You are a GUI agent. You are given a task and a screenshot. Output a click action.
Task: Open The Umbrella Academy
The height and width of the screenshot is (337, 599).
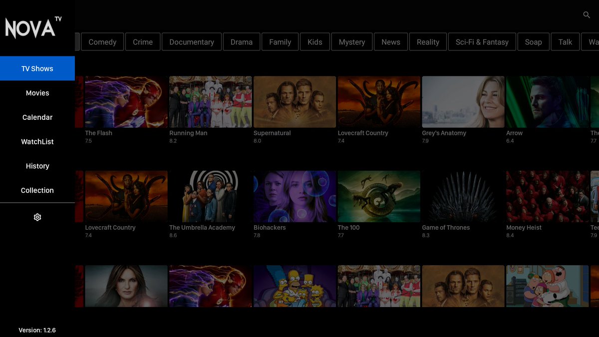tap(210, 196)
